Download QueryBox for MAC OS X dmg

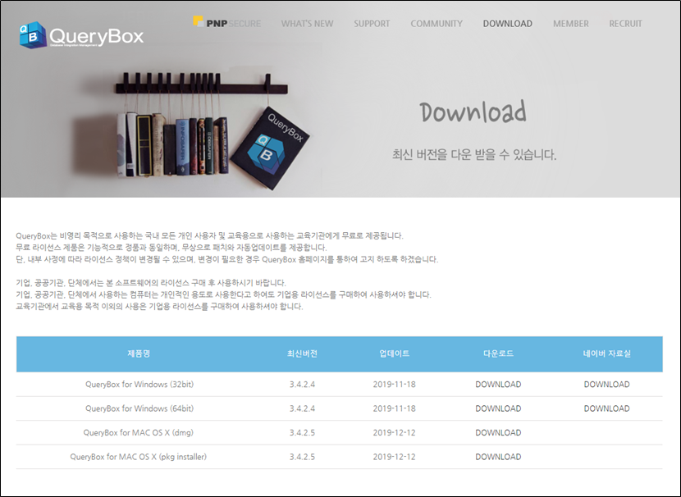(498, 433)
